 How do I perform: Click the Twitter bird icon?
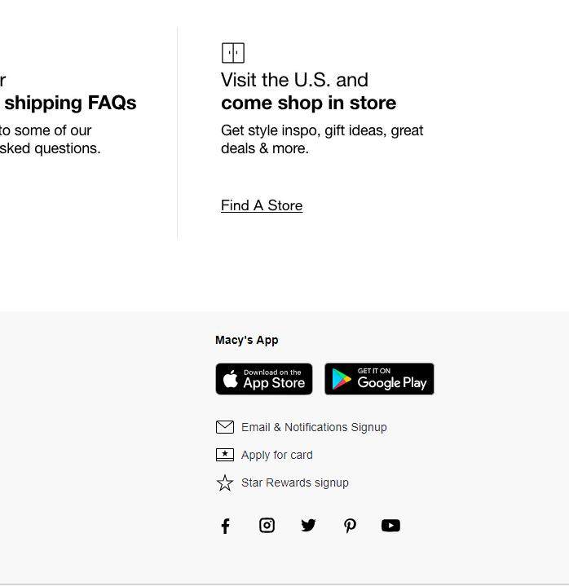tap(308, 526)
